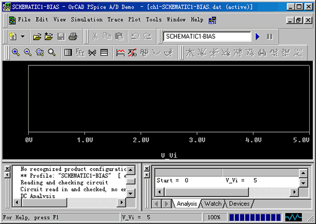Image resolution: width=316 pixels, height=224 pixels.
Task: Open the Devices tab
Action: tap(239, 204)
